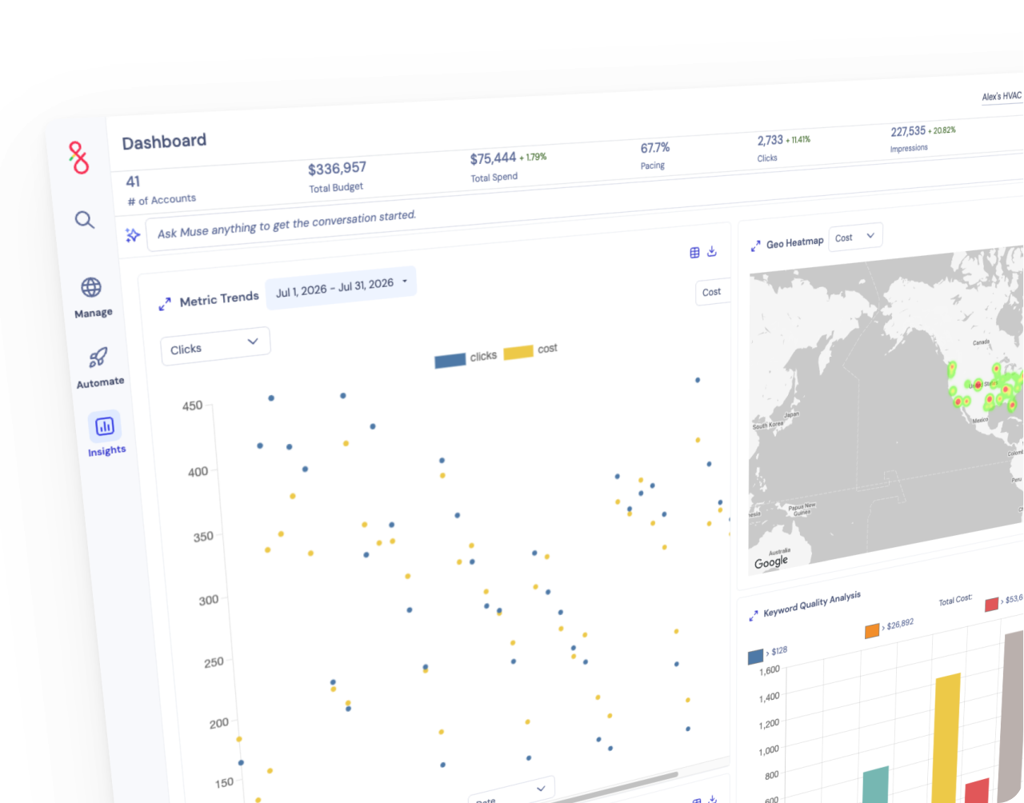The width and height of the screenshot is (1024, 803).
Task: Click the 227,535 Impressions value
Action: [x=908, y=131]
